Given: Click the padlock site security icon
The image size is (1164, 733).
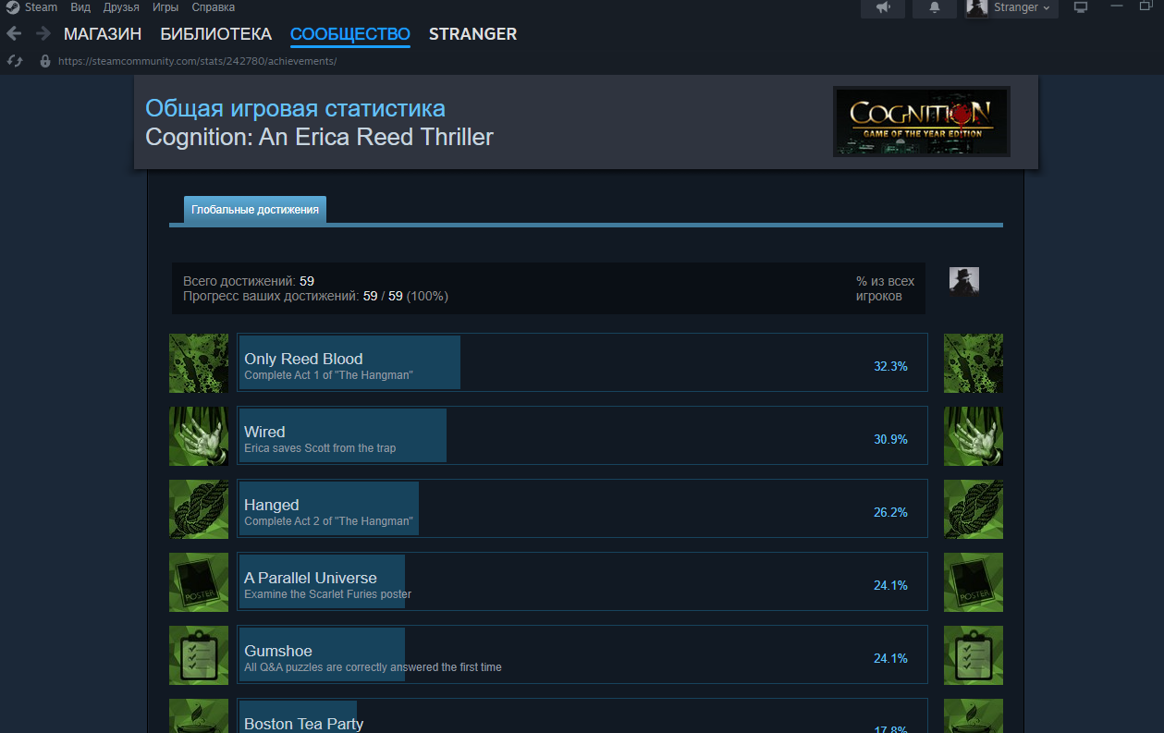Looking at the screenshot, I should coord(44,61).
